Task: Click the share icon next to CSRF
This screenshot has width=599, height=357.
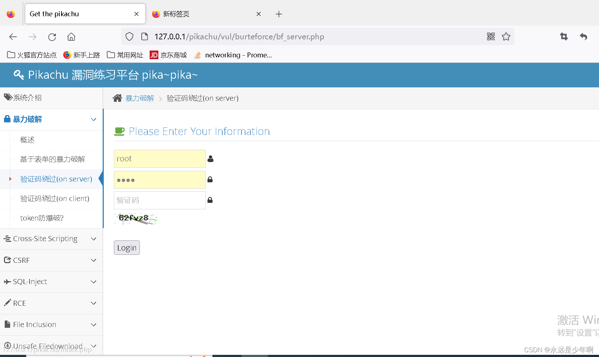Action: pos(8,260)
